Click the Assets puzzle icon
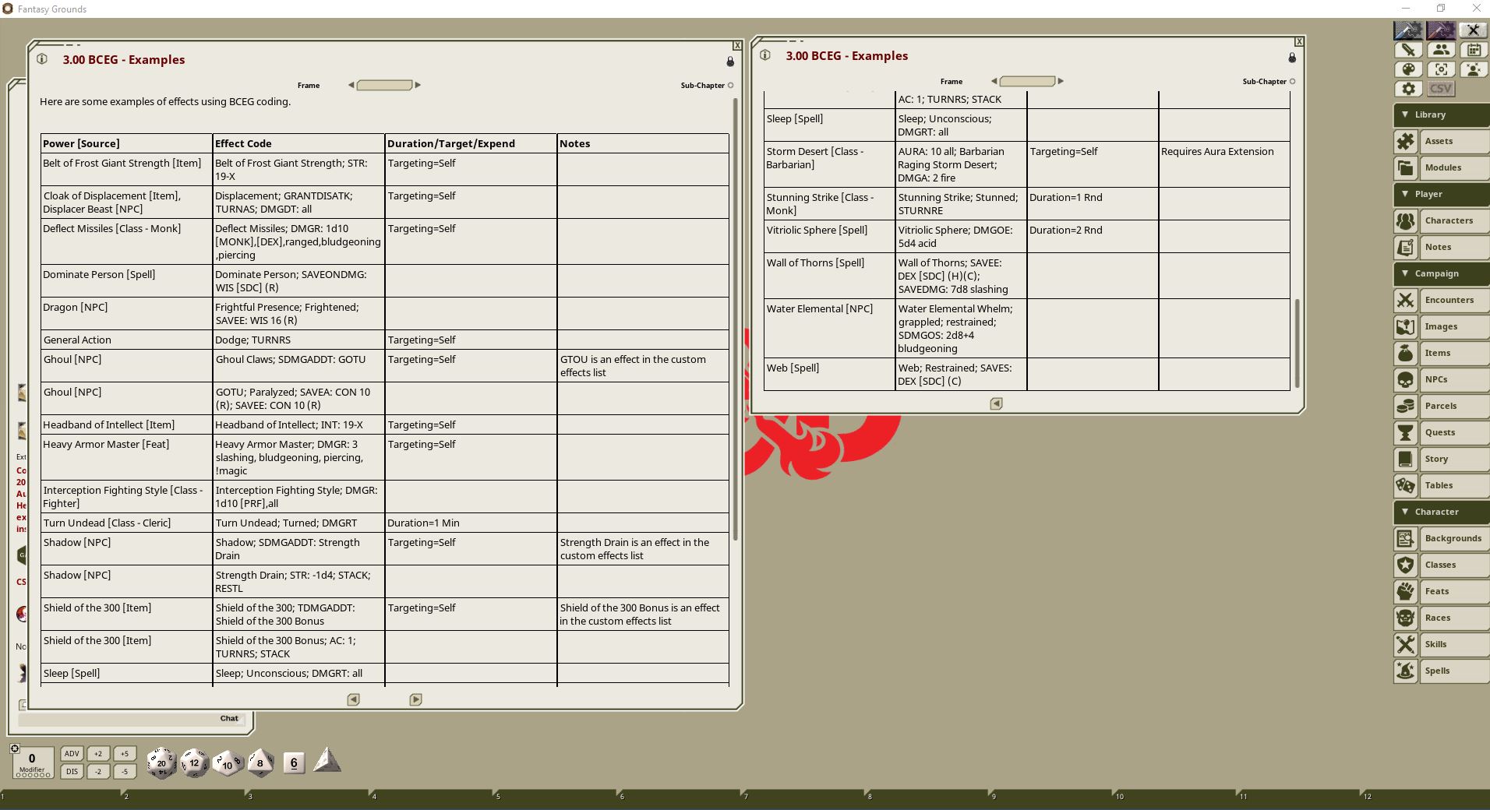 tap(1406, 141)
